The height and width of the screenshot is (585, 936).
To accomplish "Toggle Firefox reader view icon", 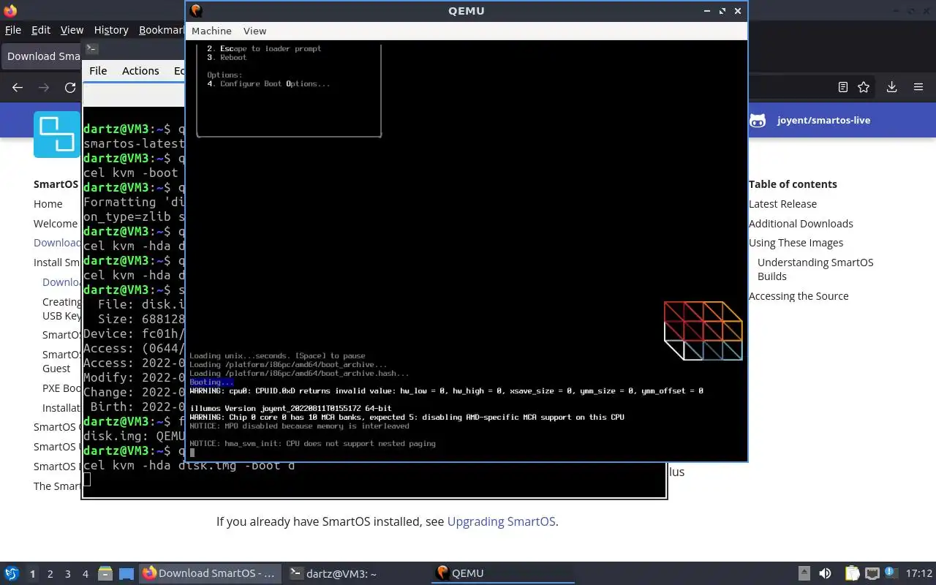I will [x=843, y=87].
